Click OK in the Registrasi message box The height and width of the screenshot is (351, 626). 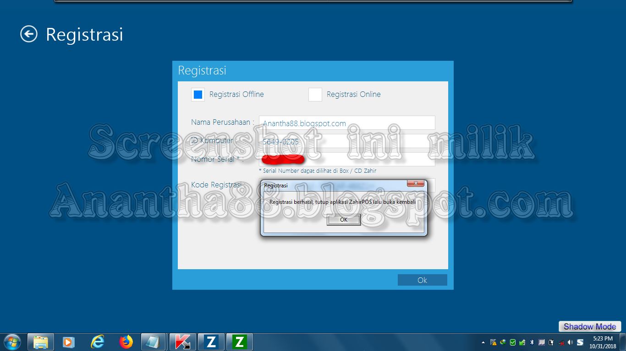[x=344, y=220]
